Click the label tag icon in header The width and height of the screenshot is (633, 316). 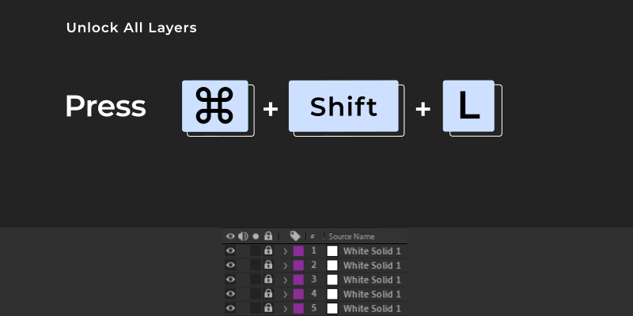point(295,236)
